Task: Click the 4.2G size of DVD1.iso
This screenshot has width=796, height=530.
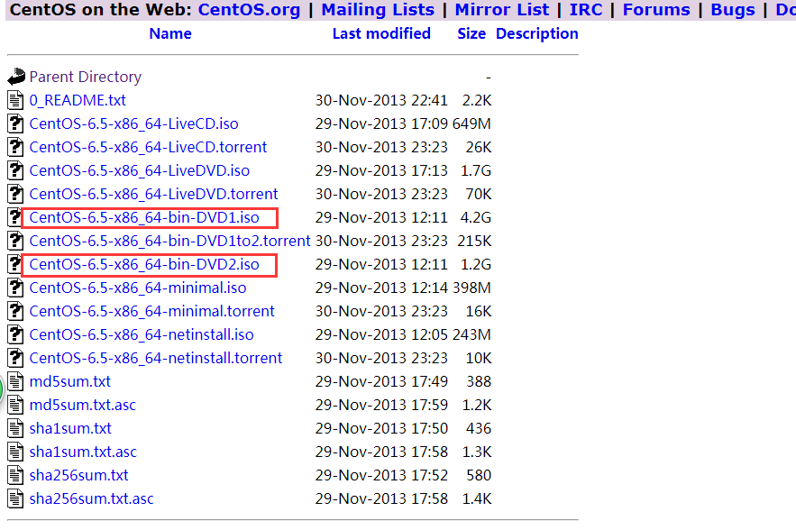Action: click(476, 217)
